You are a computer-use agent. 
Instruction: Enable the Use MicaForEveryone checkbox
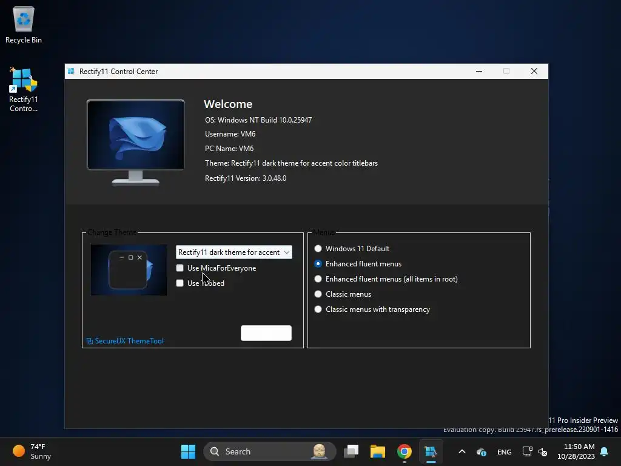180,268
